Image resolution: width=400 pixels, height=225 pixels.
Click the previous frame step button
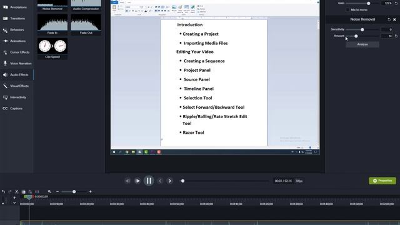[127, 181]
